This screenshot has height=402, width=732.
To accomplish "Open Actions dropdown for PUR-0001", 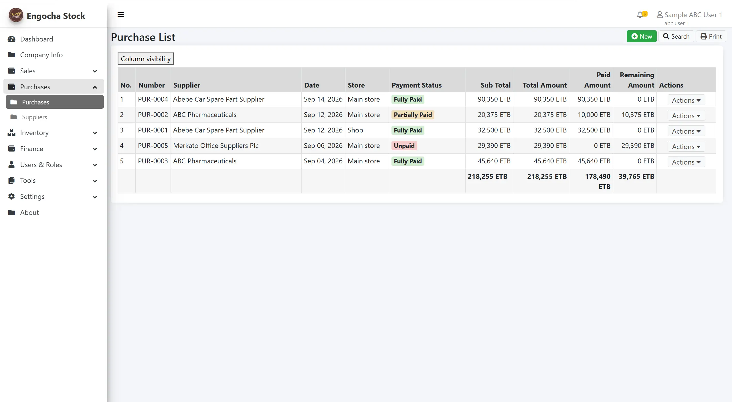I will point(686,131).
